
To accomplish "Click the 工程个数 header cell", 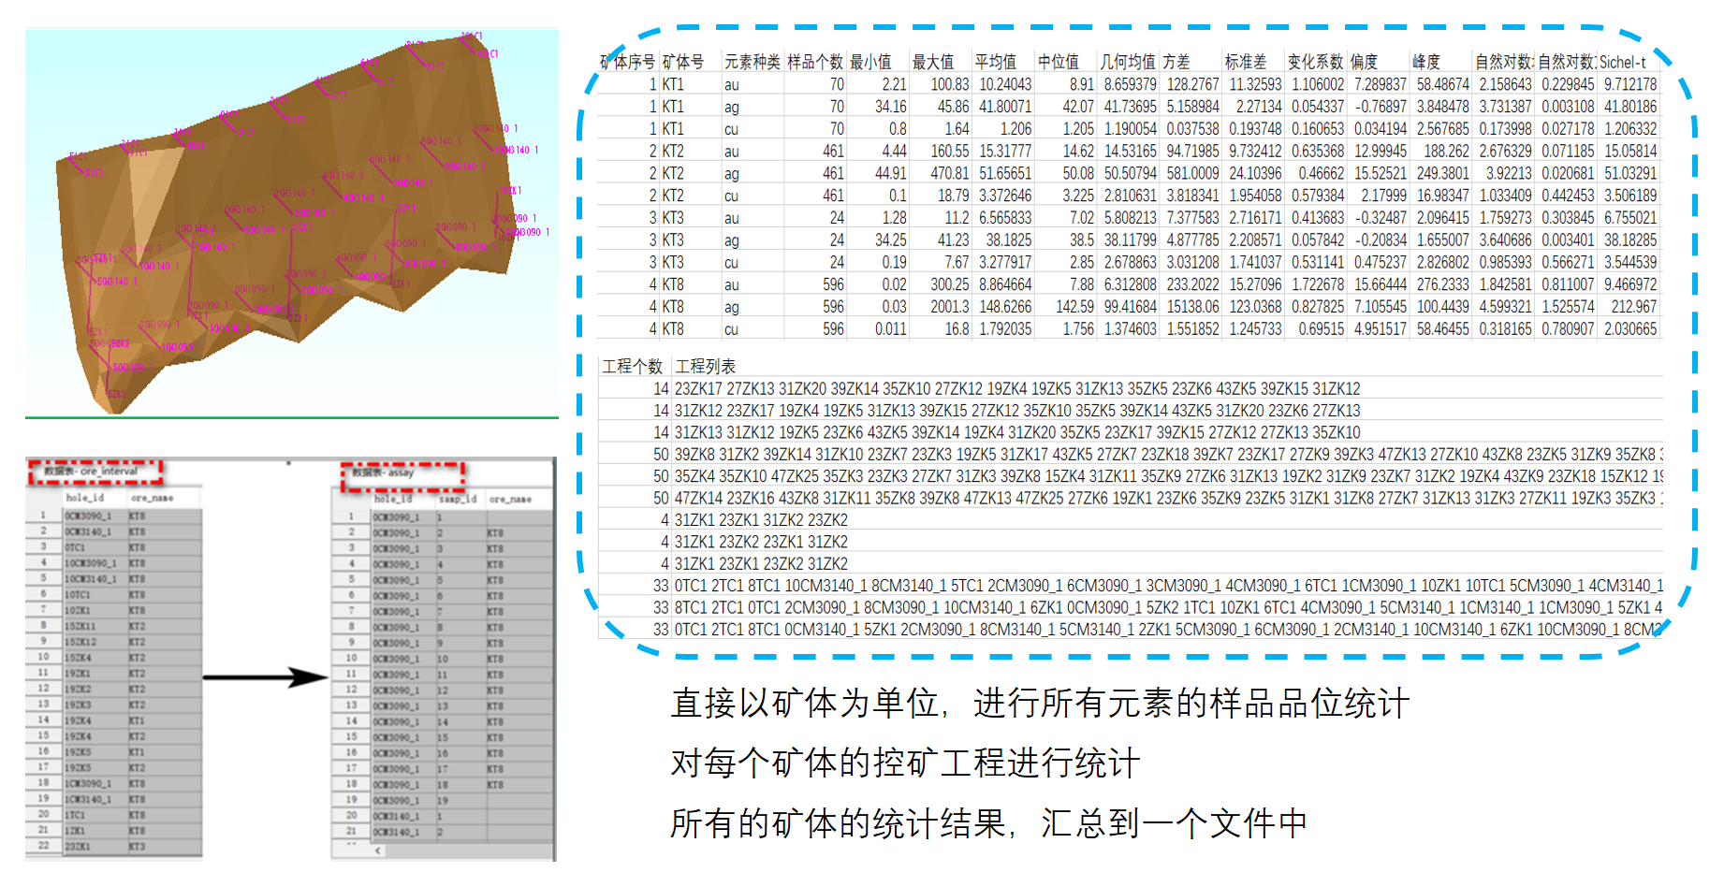I will [633, 366].
